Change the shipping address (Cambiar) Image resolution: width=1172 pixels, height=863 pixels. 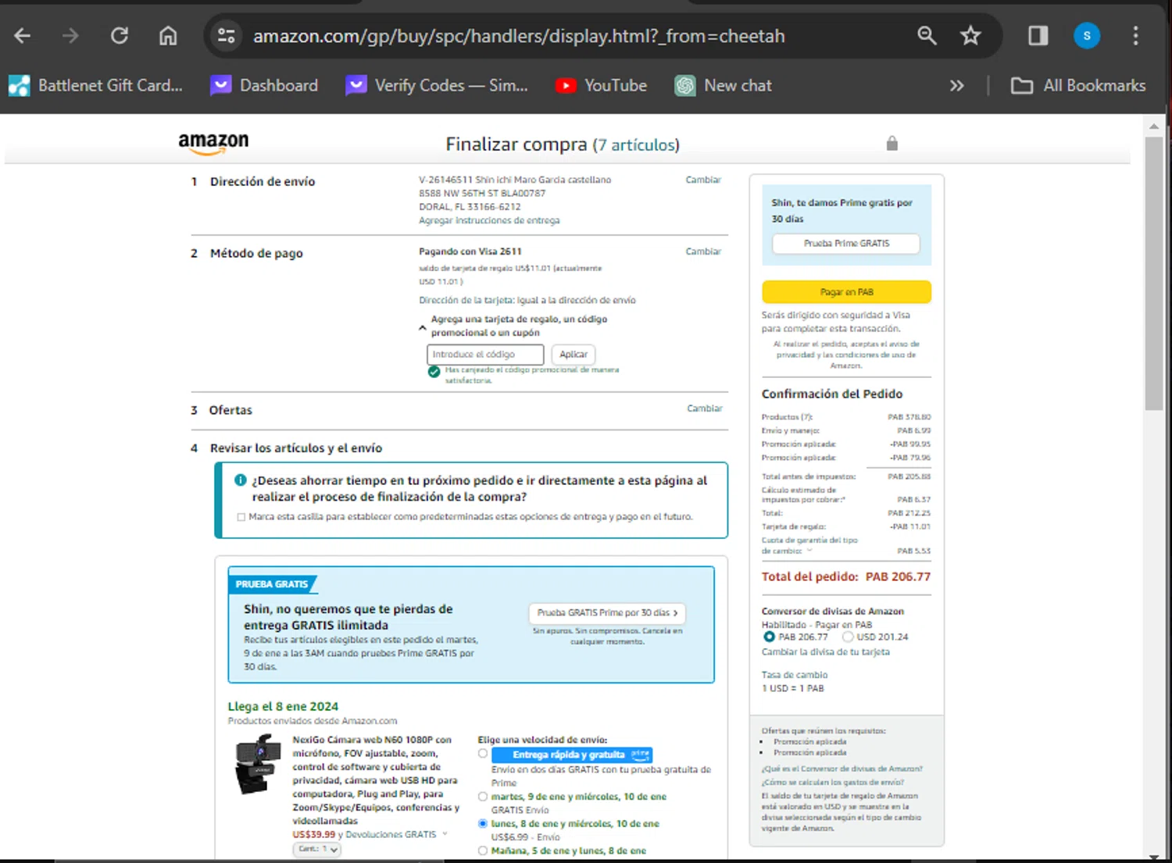(x=703, y=180)
